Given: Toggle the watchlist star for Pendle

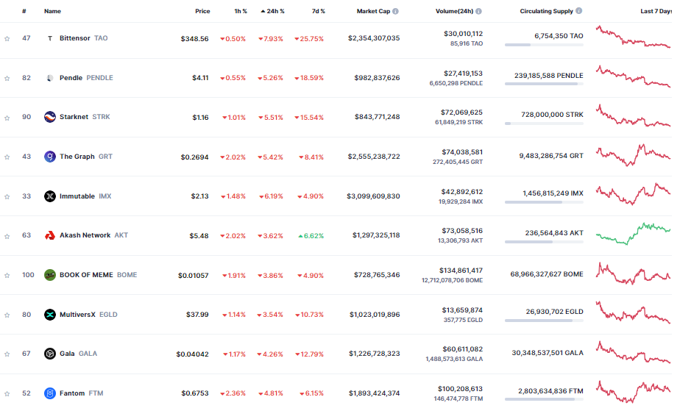Looking at the screenshot, I should 7,79.
